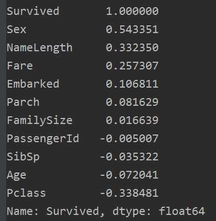This screenshot has height=221, width=216.
Task: Click the NameLength row label
Action: pyautogui.click(x=40, y=47)
